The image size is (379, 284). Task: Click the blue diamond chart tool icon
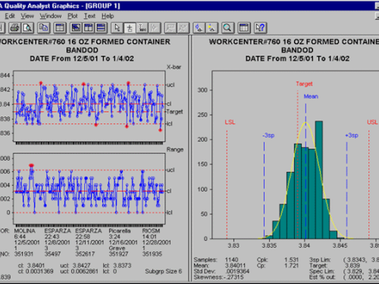pos(199,28)
